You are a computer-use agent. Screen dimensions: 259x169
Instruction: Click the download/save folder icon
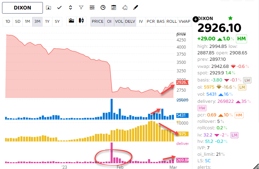pos(48,7)
